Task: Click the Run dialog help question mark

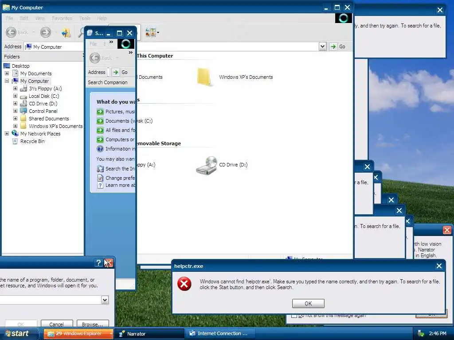Action: pyautogui.click(x=98, y=263)
